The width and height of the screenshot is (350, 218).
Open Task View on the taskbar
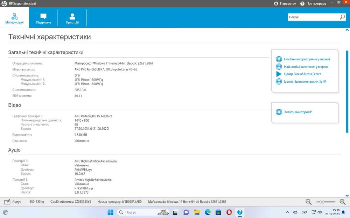coord(175,212)
